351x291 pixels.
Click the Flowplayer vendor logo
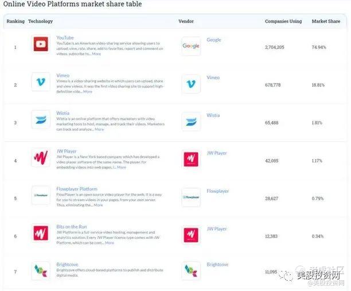point(190,197)
